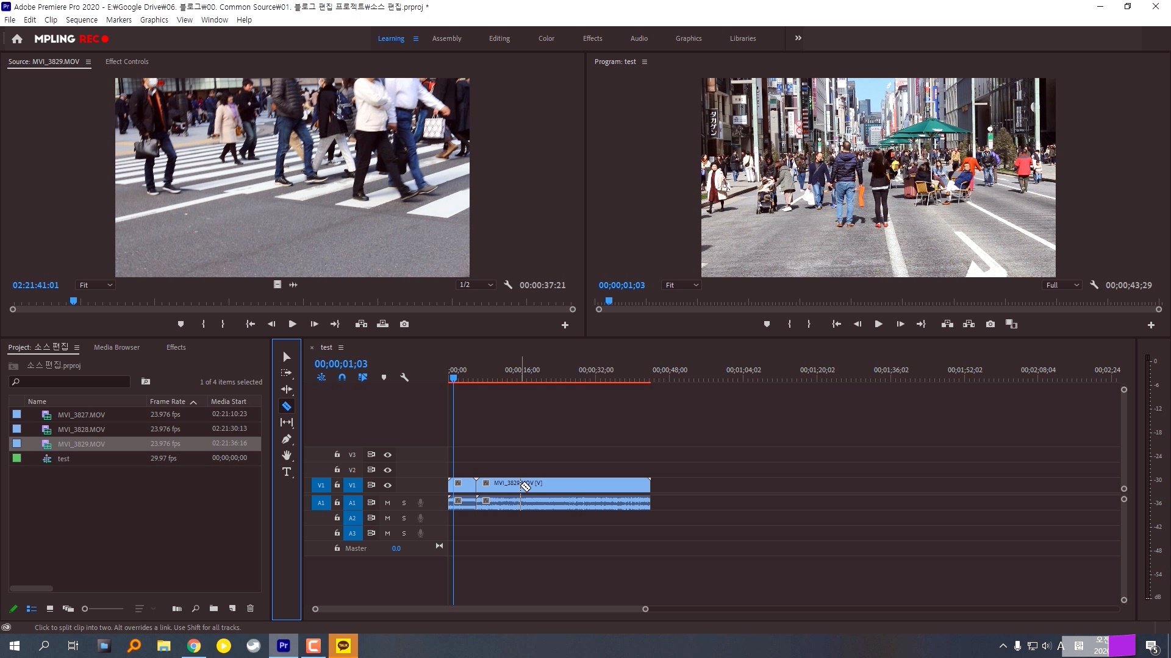Viewport: 1171px width, 658px height.
Task: Open Program monitor Full resolution dropdown
Action: click(1062, 285)
